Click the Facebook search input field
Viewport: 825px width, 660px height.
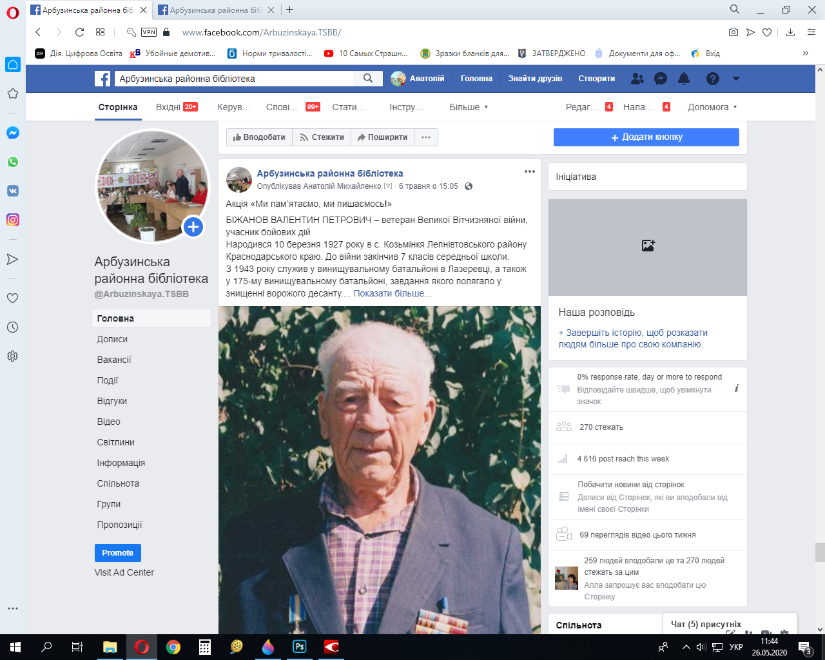[x=234, y=79]
